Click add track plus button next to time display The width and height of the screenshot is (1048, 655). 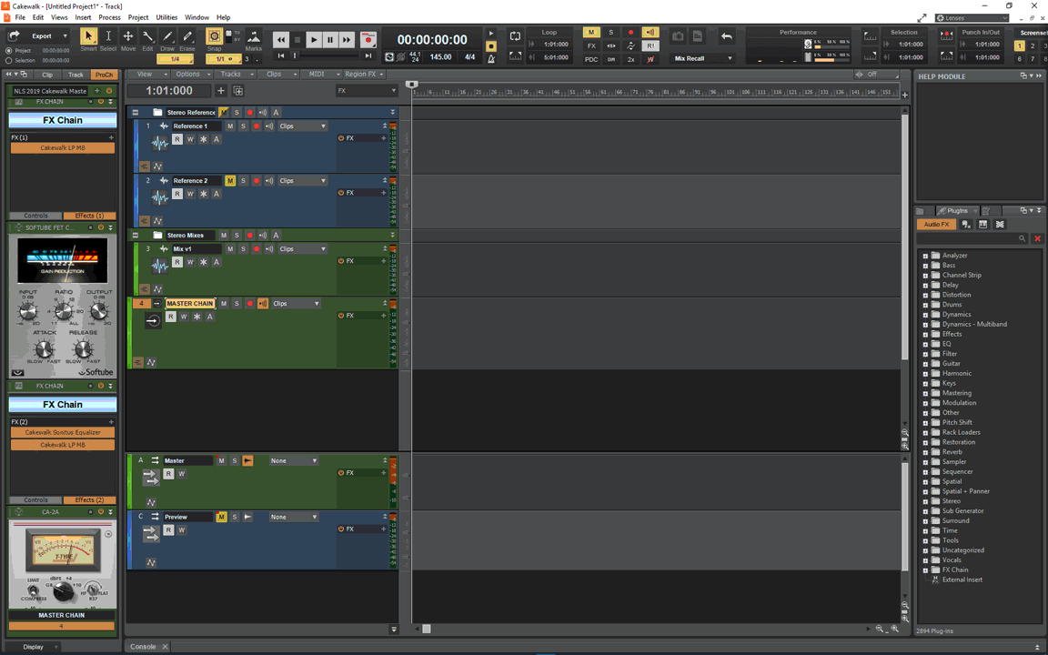[x=220, y=90]
